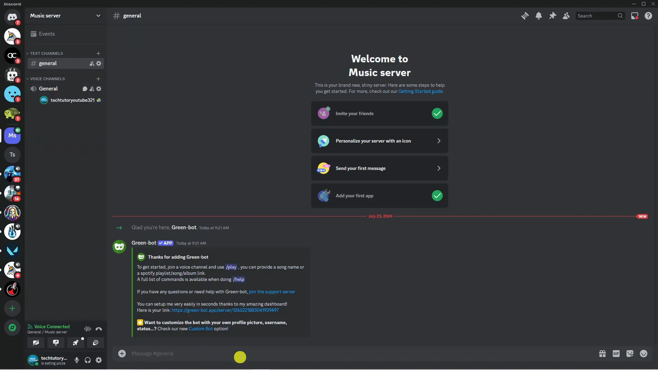
Task: Click the disconnect from voice icon
Action: coord(100,329)
